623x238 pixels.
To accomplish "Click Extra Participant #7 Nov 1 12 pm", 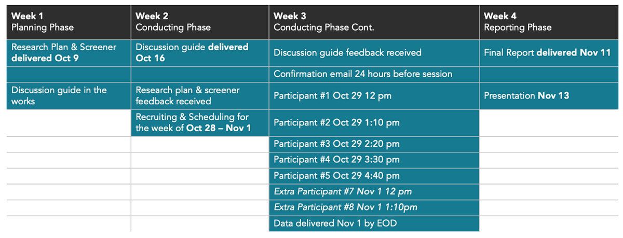I will [374, 192].
